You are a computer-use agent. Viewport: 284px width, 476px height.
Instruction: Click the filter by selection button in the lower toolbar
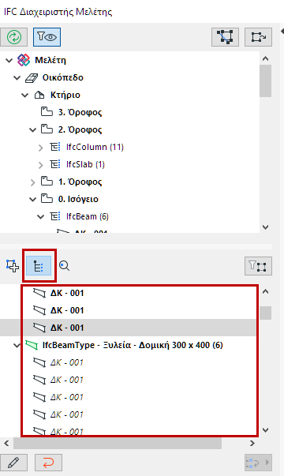pyautogui.click(x=258, y=266)
